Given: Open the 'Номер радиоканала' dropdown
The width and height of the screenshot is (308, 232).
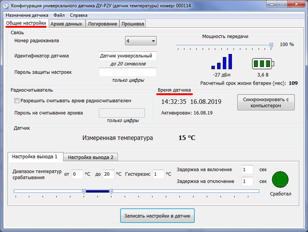Looking at the screenshot, I should click(x=141, y=41).
